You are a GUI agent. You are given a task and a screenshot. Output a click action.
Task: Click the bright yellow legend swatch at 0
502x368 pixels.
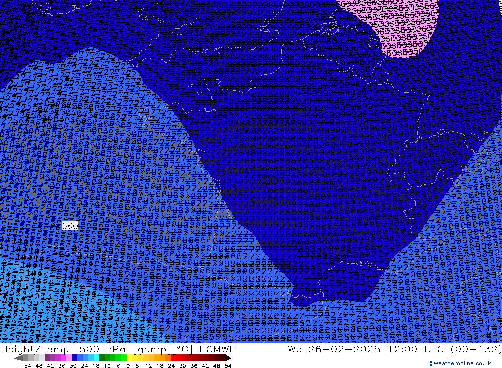[x=130, y=358]
